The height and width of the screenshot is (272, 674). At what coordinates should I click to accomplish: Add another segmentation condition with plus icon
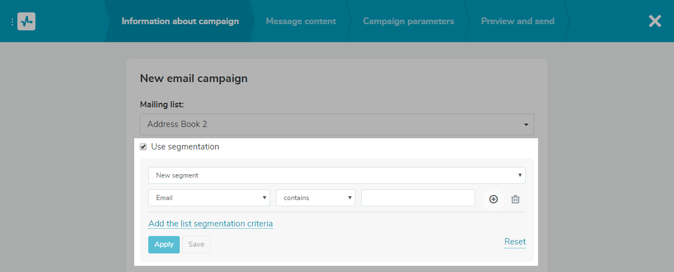click(x=493, y=199)
